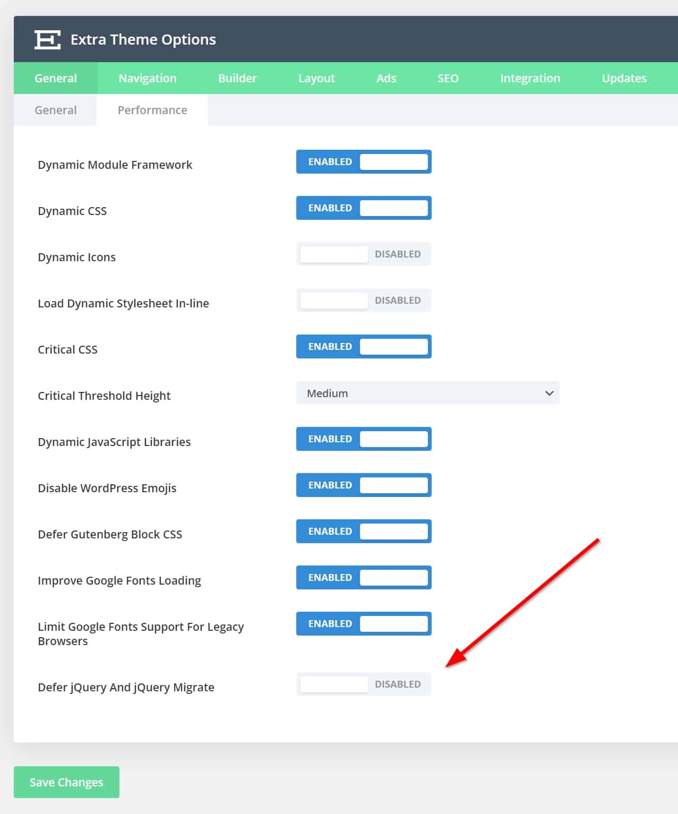
Task: Open the Critical Threshold Height dropdown
Action: point(427,393)
